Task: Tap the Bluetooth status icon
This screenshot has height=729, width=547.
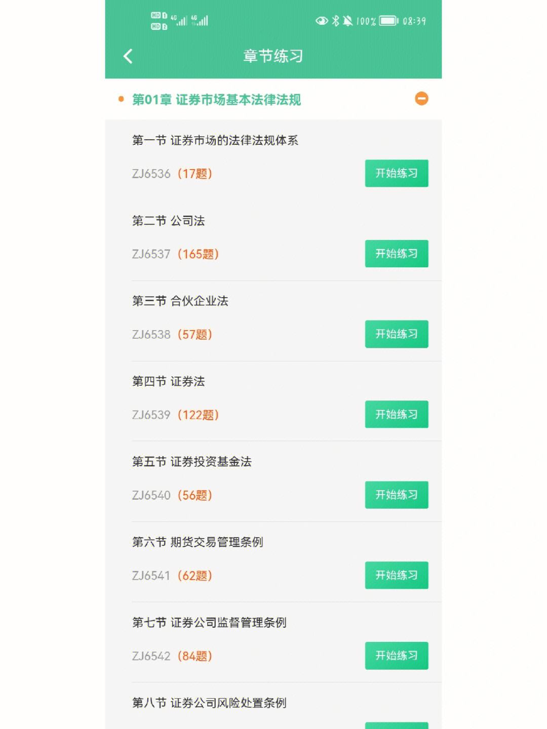Action: coord(335,21)
